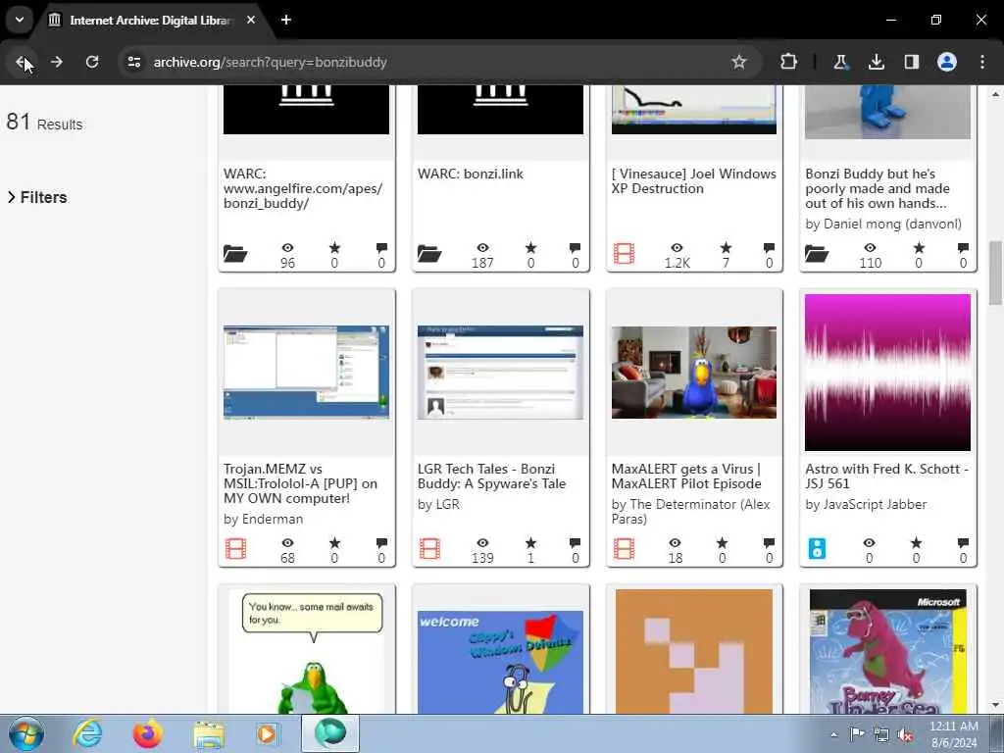Image resolution: width=1004 pixels, height=753 pixels.
Task: View site information icon in address bar
Action: coord(133,62)
